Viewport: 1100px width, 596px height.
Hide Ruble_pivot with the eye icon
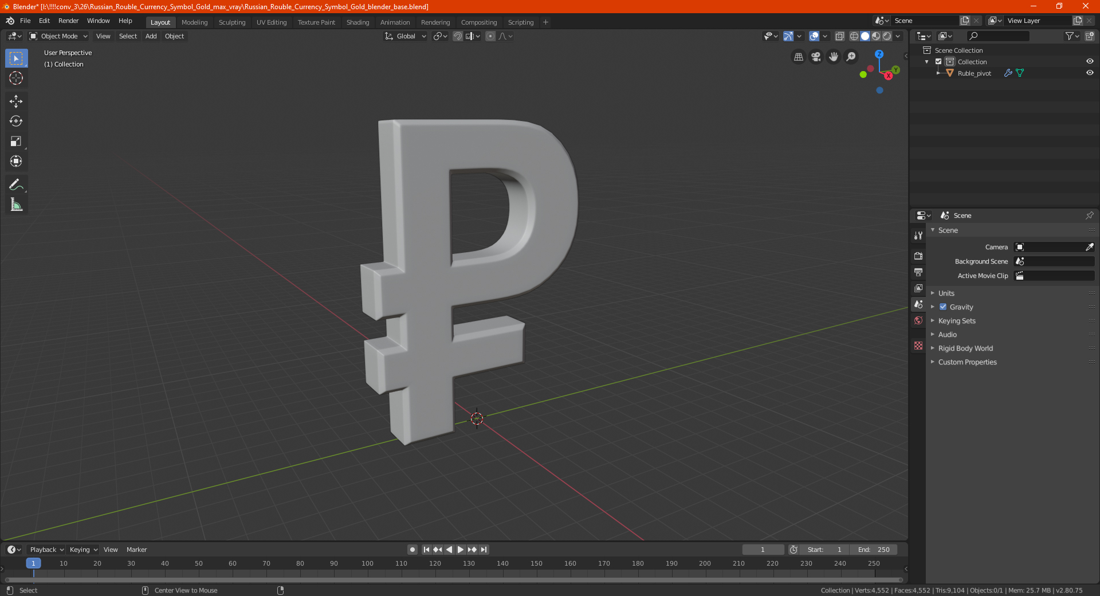click(1090, 73)
